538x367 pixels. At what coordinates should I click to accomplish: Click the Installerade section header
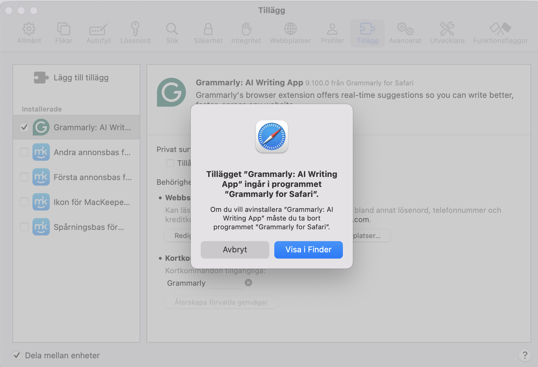coord(42,109)
